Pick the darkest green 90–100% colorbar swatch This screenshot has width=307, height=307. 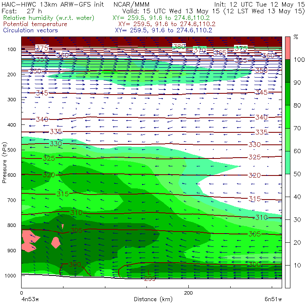pyautogui.click(x=288, y=71)
